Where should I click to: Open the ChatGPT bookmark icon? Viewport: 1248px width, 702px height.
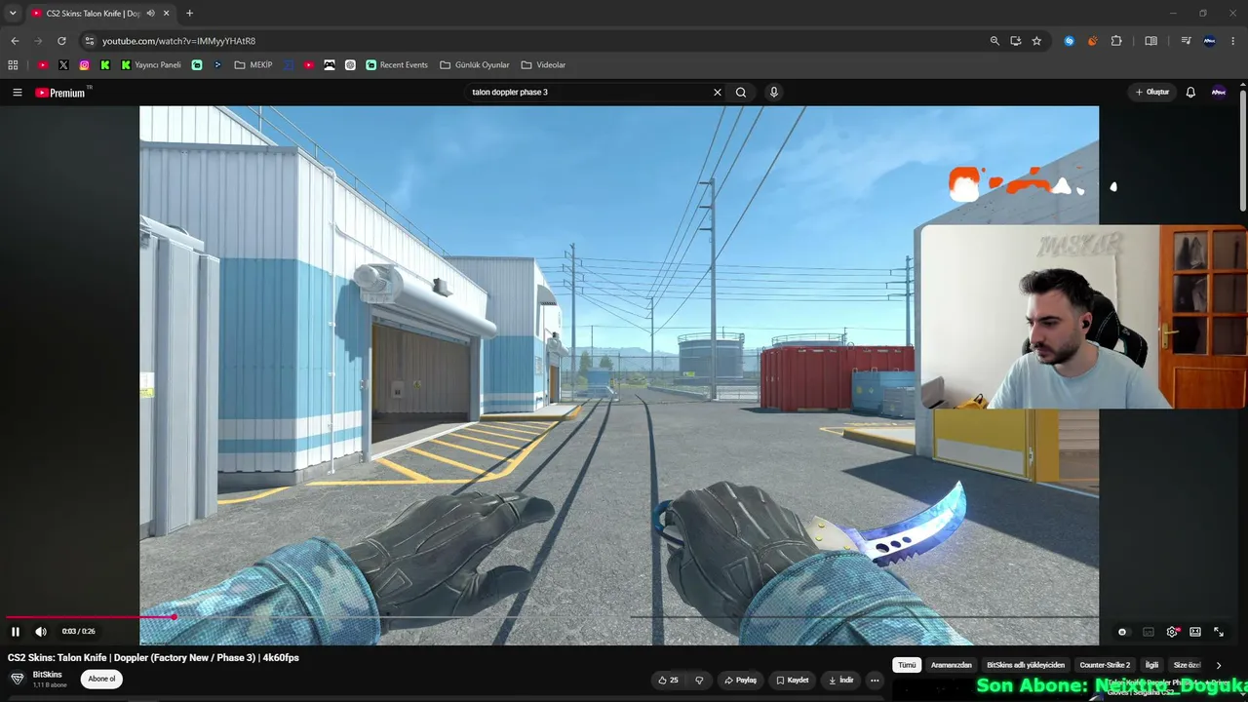pyautogui.click(x=350, y=65)
